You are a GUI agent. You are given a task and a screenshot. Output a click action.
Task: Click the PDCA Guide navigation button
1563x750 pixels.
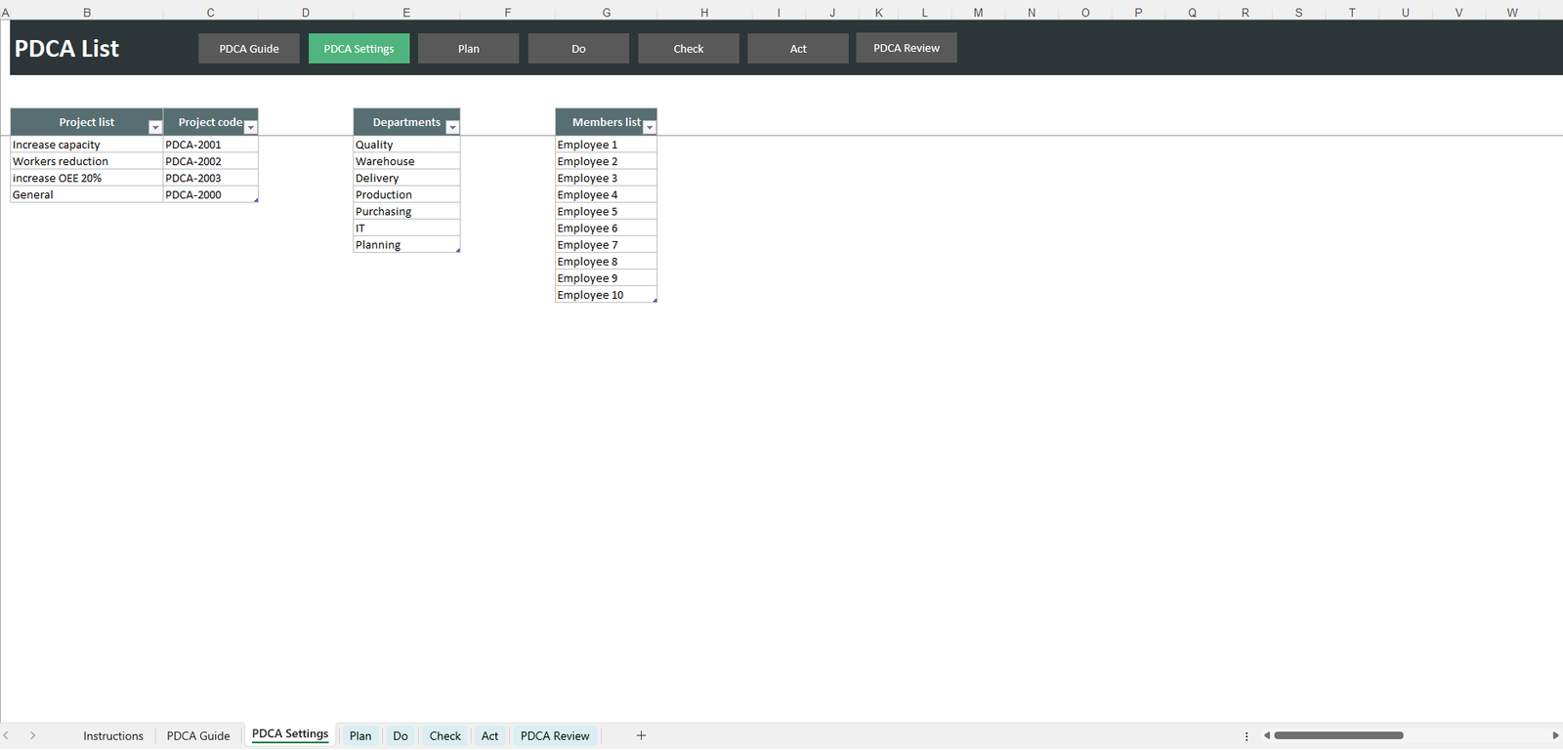[249, 49]
